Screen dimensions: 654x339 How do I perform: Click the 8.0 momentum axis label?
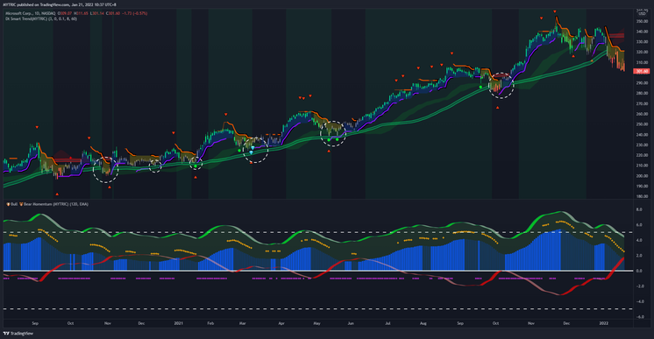pyautogui.click(x=639, y=209)
